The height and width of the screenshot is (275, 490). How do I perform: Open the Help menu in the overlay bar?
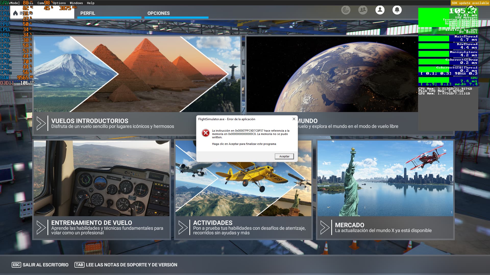[91, 3]
